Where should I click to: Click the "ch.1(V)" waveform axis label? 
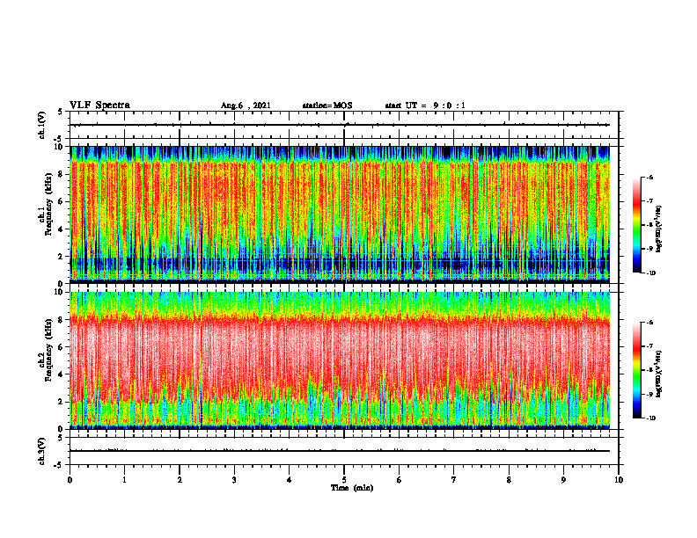click(x=42, y=125)
